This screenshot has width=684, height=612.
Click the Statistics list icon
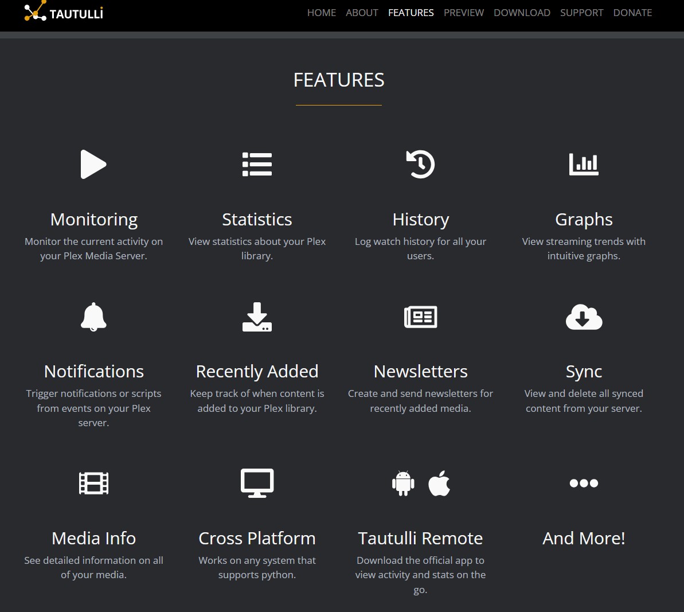coord(257,164)
